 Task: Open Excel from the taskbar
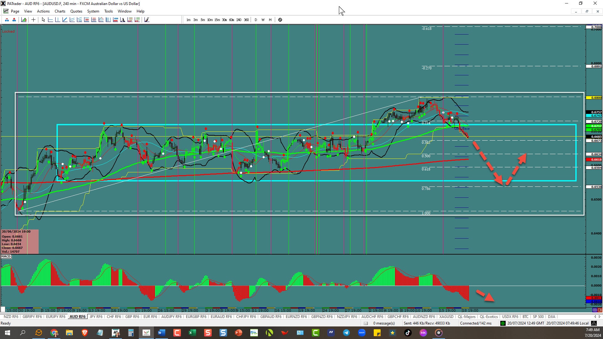pyautogui.click(x=192, y=333)
